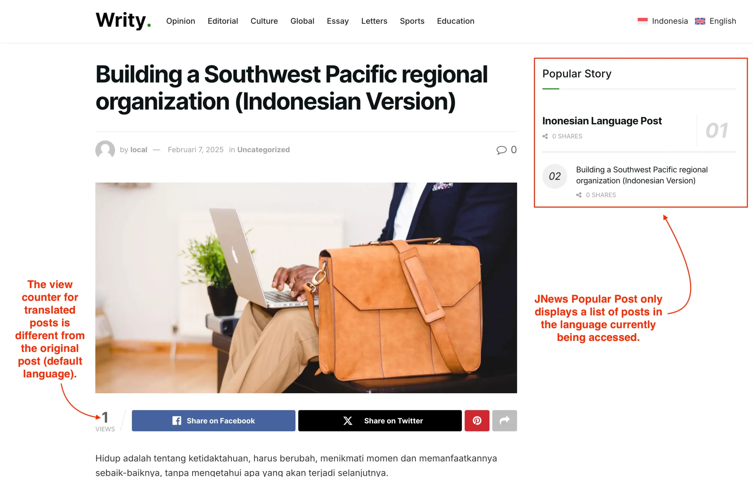Go to the Culture section

pyautogui.click(x=264, y=21)
